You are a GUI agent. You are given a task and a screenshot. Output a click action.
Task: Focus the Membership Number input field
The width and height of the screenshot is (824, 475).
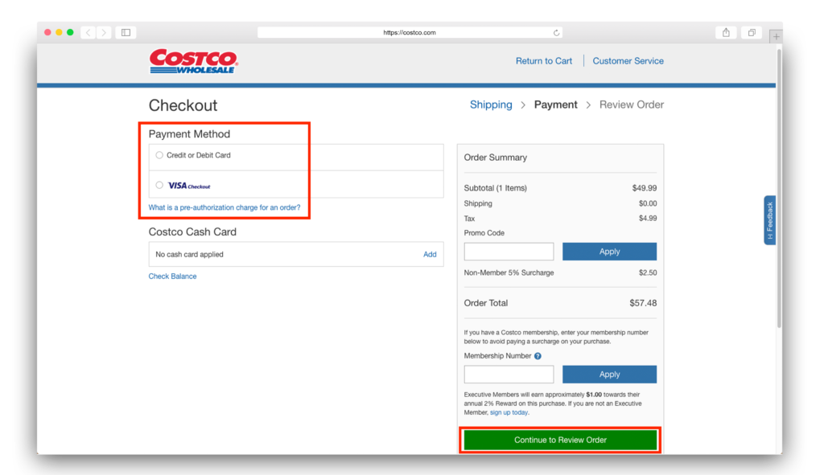tap(509, 375)
